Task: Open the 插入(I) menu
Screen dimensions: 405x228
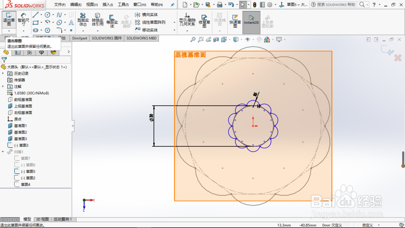Action: [x=108, y=4]
